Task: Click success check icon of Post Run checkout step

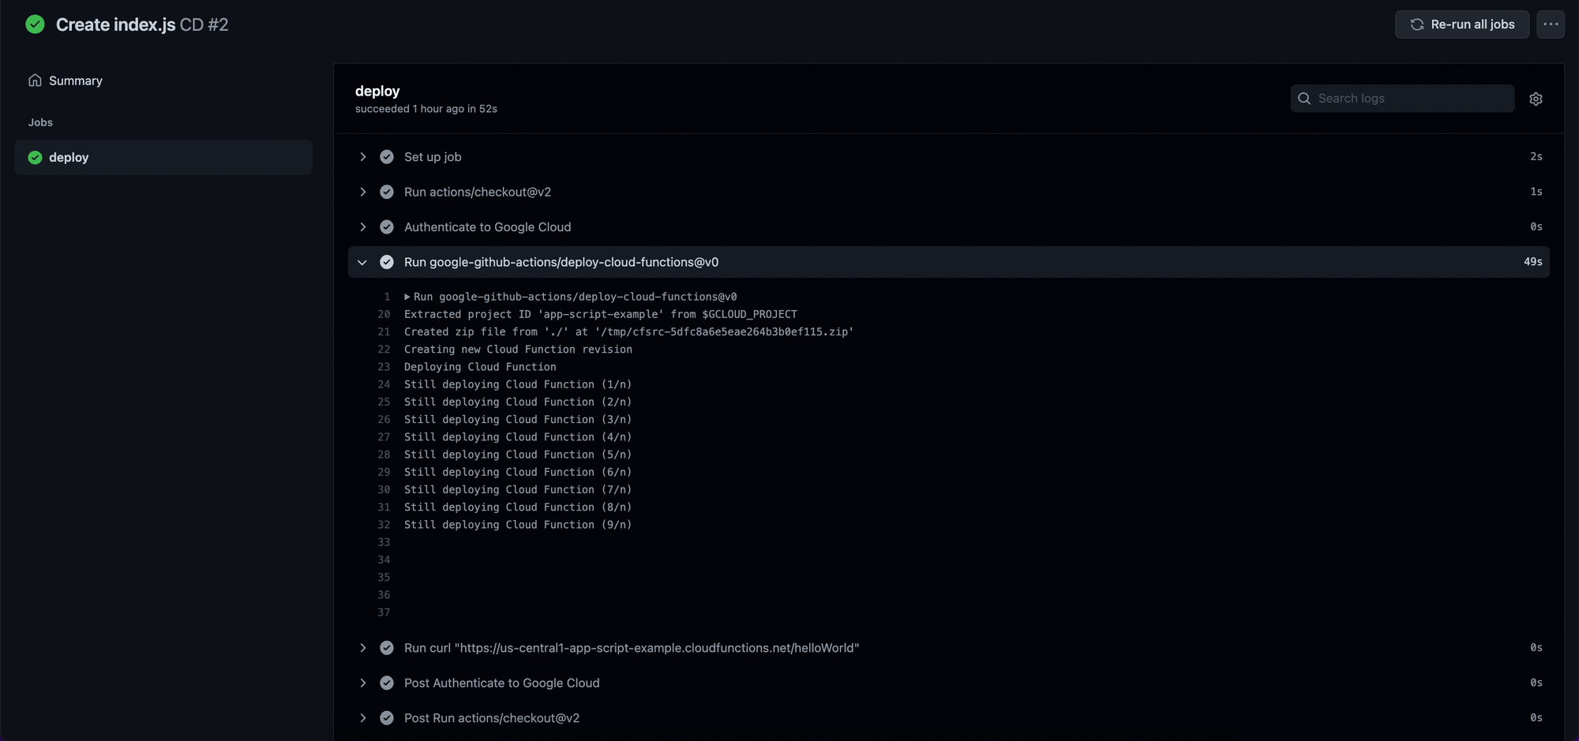Action: 387,718
